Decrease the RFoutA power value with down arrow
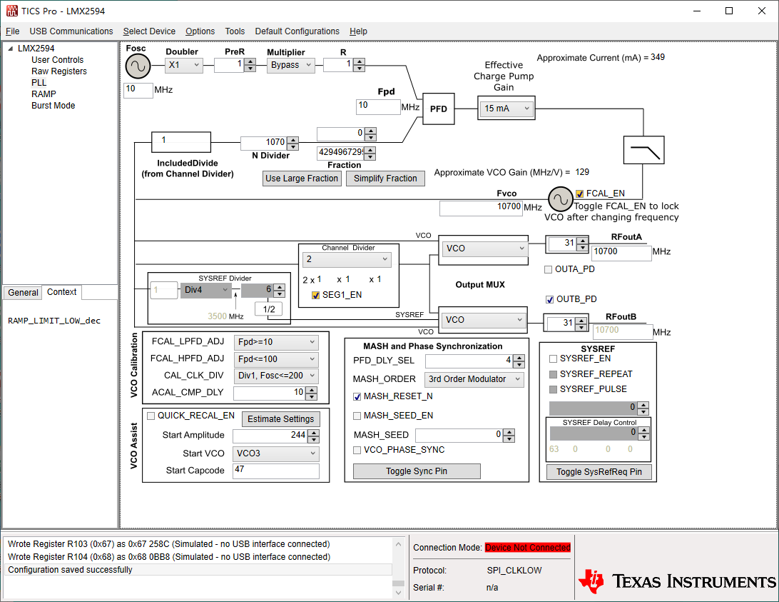The height and width of the screenshot is (602, 779). [582, 247]
